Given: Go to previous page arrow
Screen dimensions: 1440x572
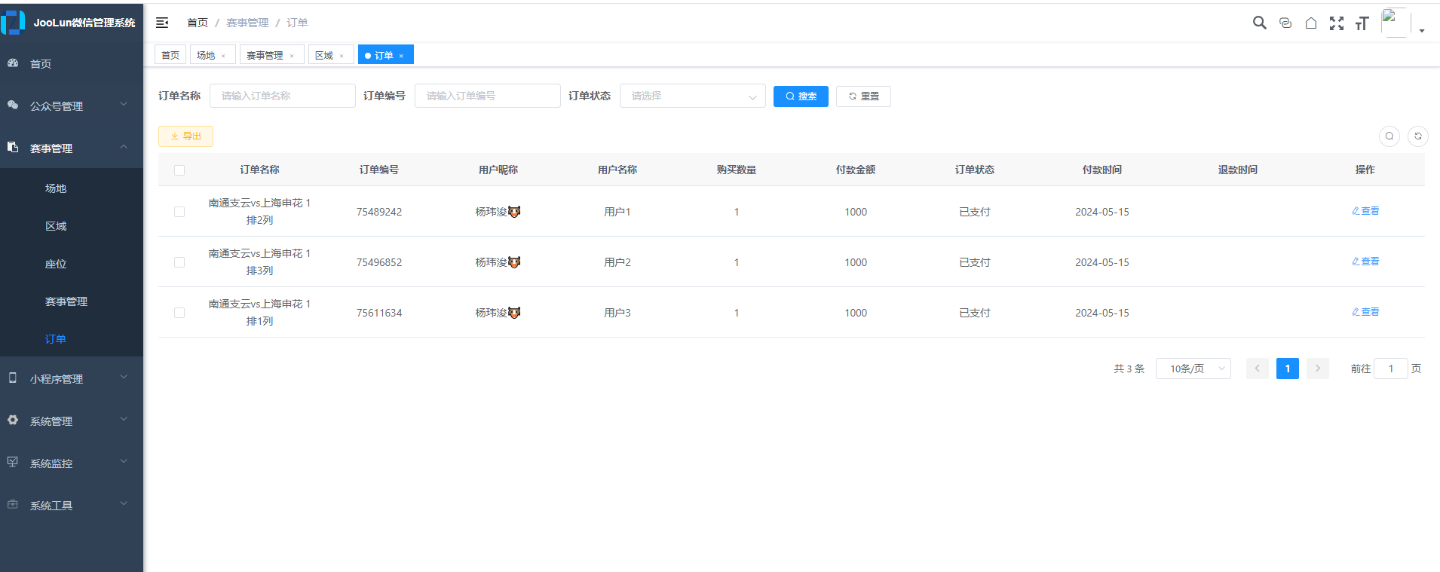Looking at the screenshot, I should pos(1257,369).
